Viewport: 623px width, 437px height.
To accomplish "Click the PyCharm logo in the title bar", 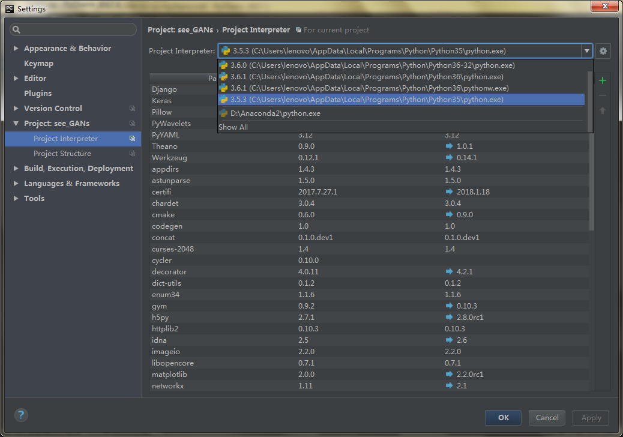I will tap(10, 8).
